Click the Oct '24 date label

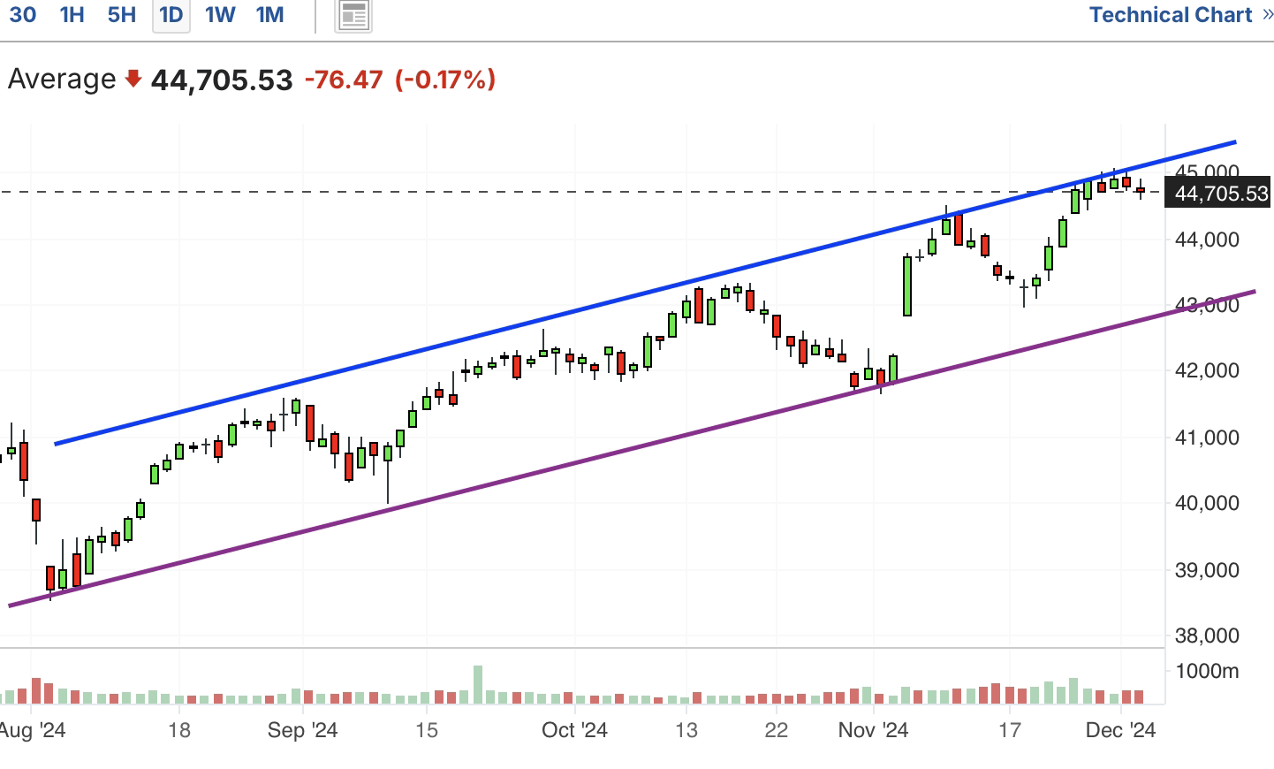(x=574, y=730)
